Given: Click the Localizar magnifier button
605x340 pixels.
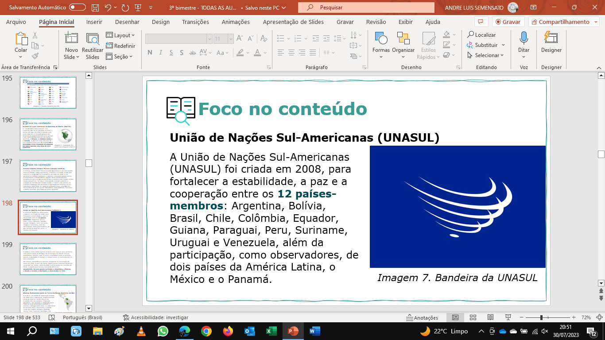Looking at the screenshot, I should [481, 35].
